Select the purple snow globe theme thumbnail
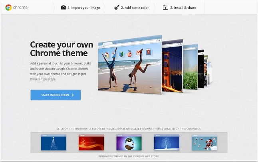 (x=129, y=142)
